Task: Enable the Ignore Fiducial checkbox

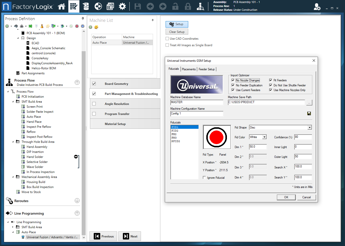Action: tap(205, 177)
